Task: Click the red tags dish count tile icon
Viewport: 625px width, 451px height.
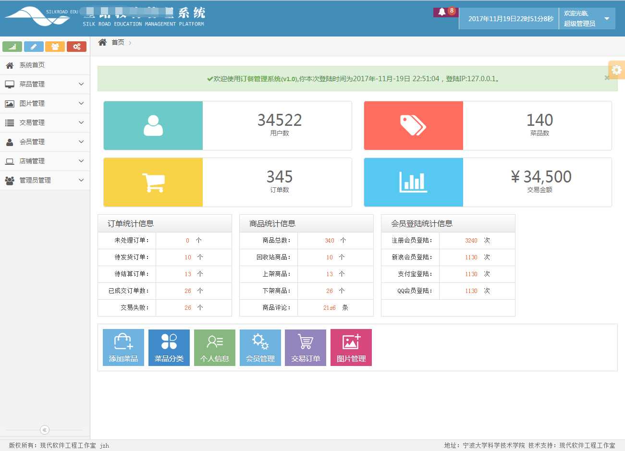Action: click(x=414, y=125)
